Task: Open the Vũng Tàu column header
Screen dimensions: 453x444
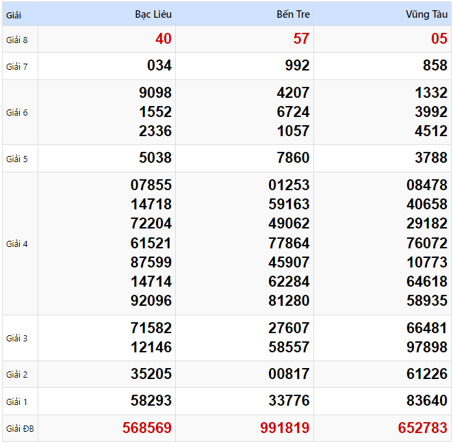Action: tap(426, 14)
